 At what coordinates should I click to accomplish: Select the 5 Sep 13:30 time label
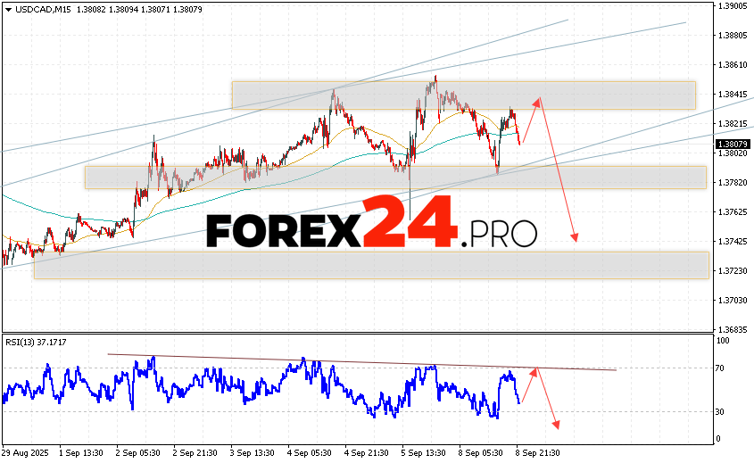(423, 453)
